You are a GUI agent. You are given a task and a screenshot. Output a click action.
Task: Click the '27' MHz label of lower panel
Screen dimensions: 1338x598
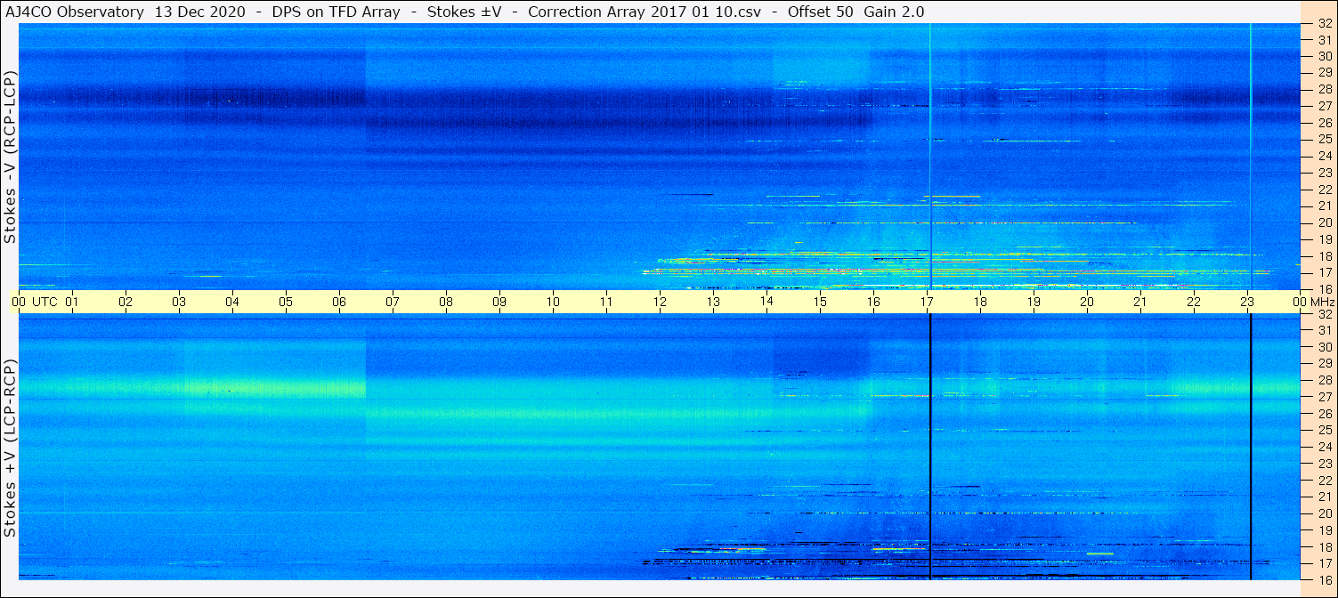1325,397
